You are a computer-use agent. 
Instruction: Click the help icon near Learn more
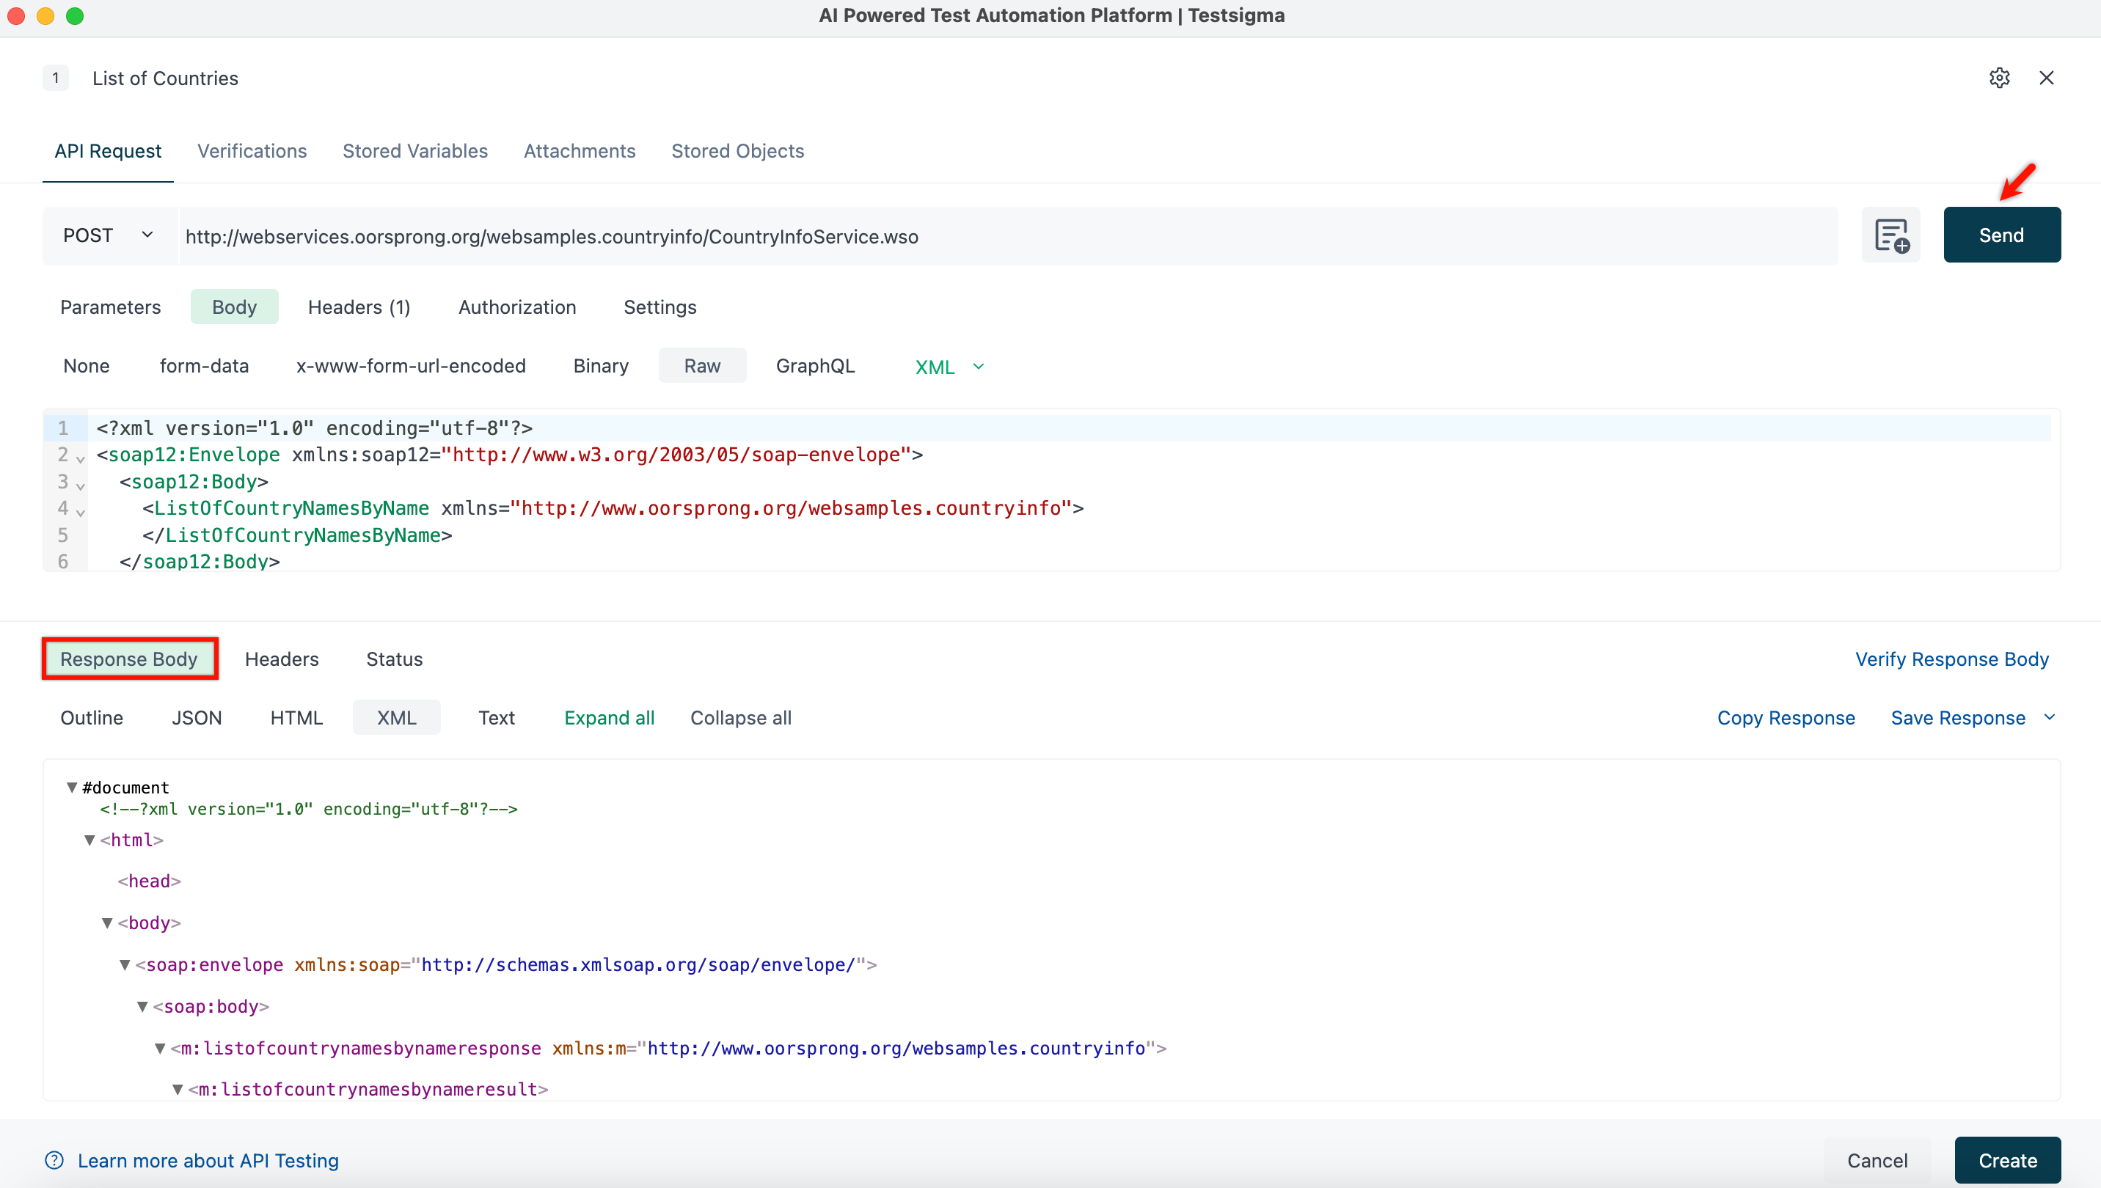pyautogui.click(x=54, y=1159)
